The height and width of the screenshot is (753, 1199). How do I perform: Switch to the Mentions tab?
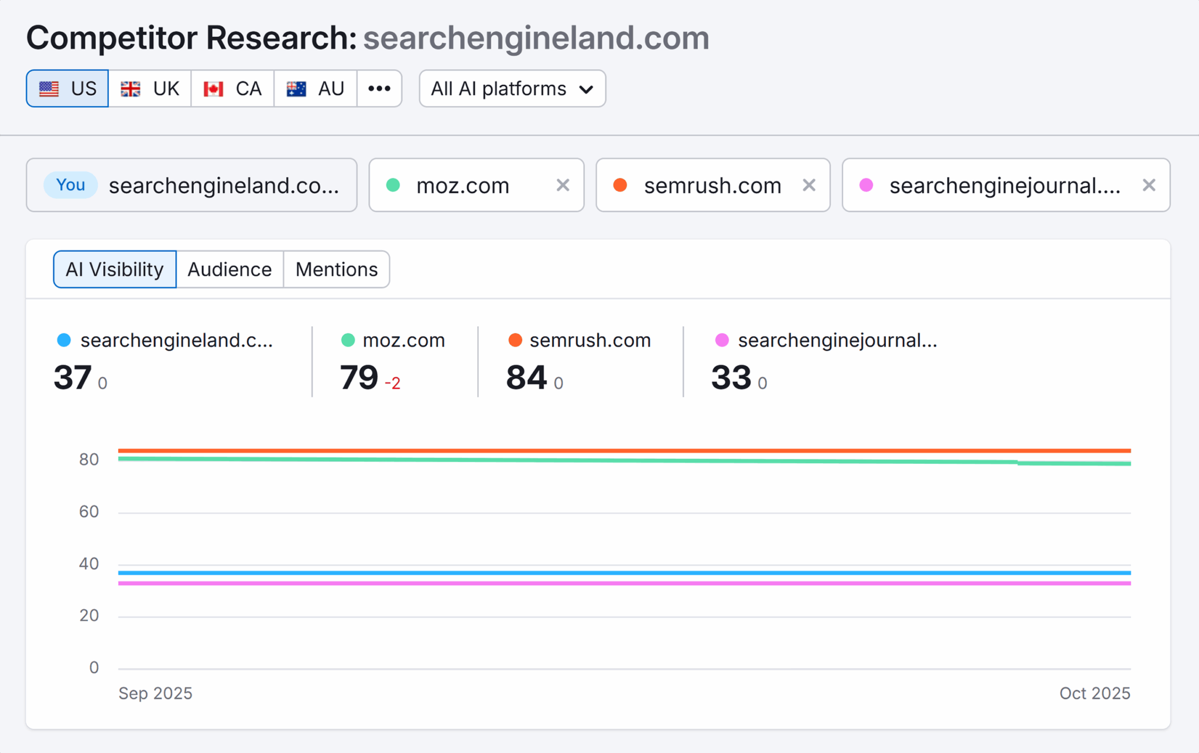point(337,269)
